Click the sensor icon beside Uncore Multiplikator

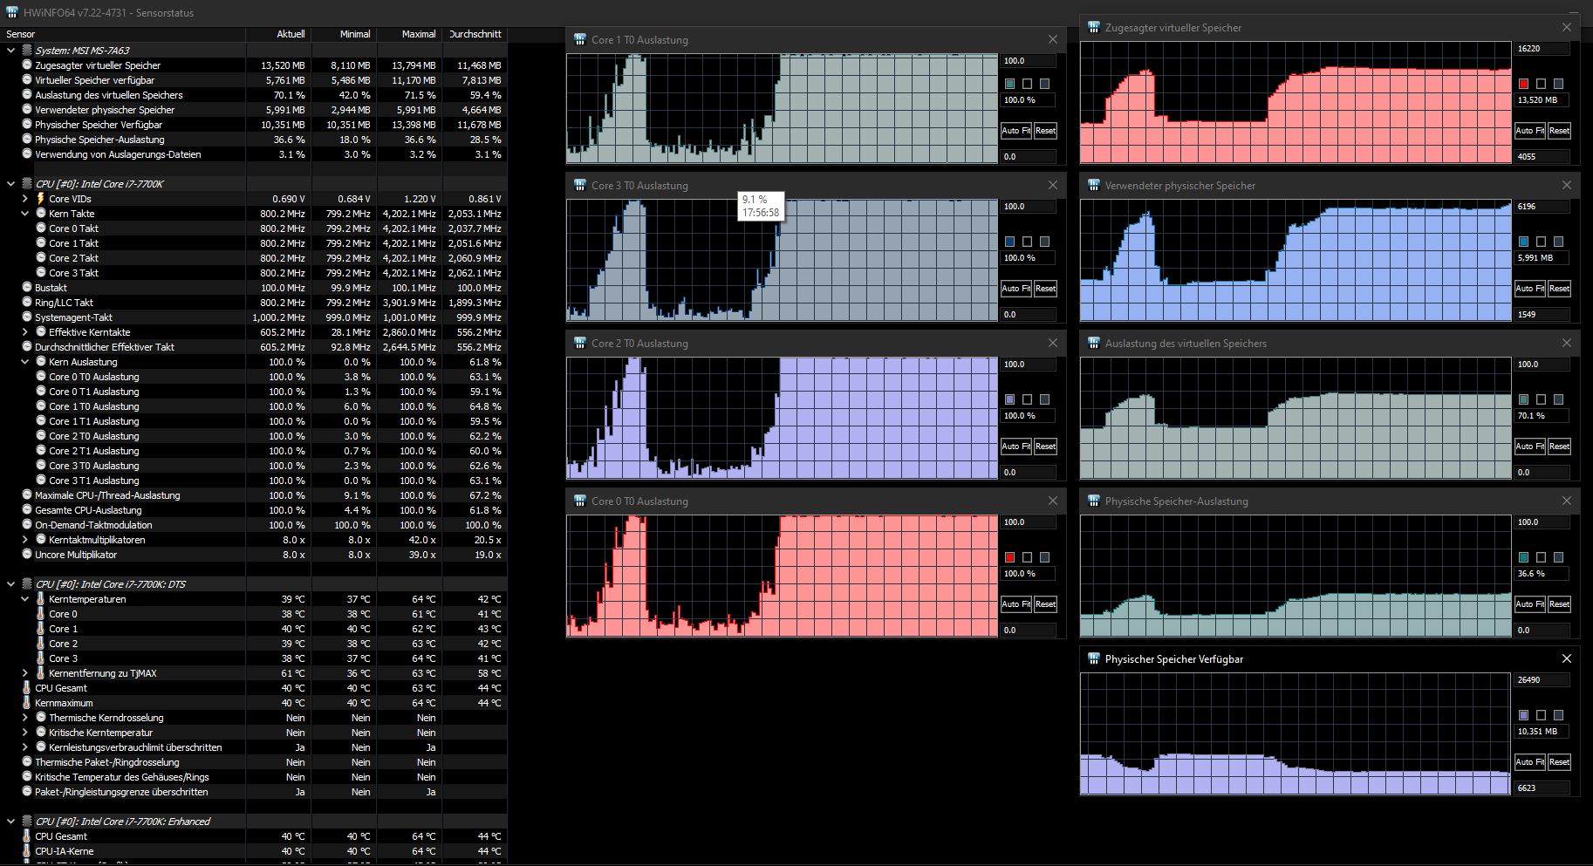click(26, 555)
